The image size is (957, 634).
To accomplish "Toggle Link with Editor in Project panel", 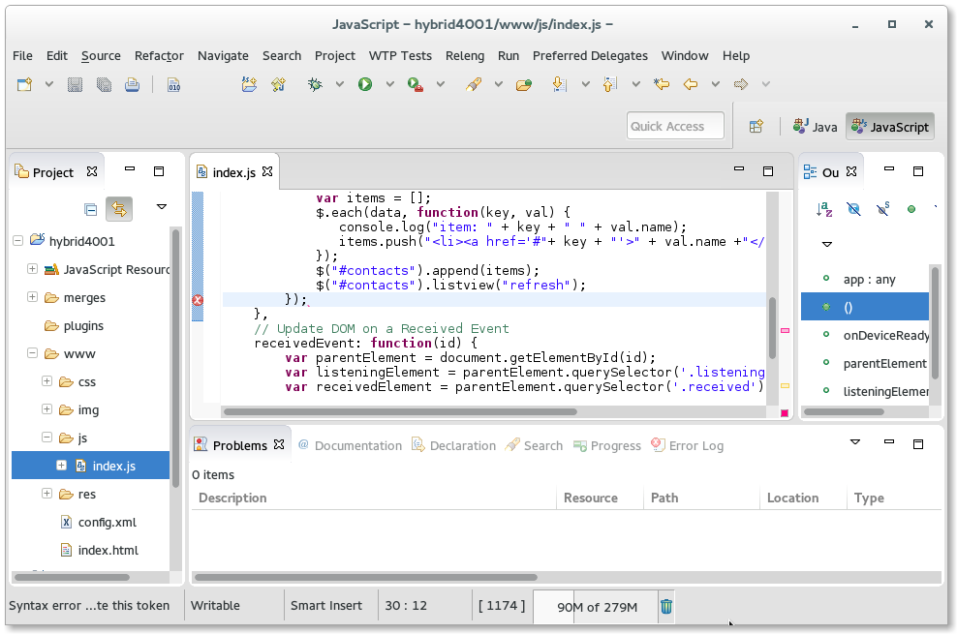I will click(119, 208).
